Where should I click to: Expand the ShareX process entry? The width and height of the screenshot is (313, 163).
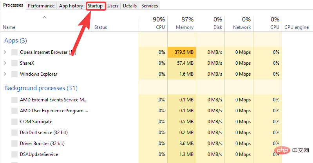pyautogui.click(x=5, y=63)
